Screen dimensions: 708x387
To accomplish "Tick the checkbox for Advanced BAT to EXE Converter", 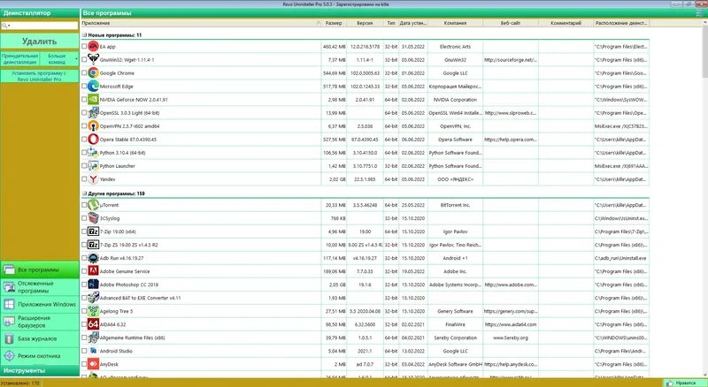I will 84,298.
